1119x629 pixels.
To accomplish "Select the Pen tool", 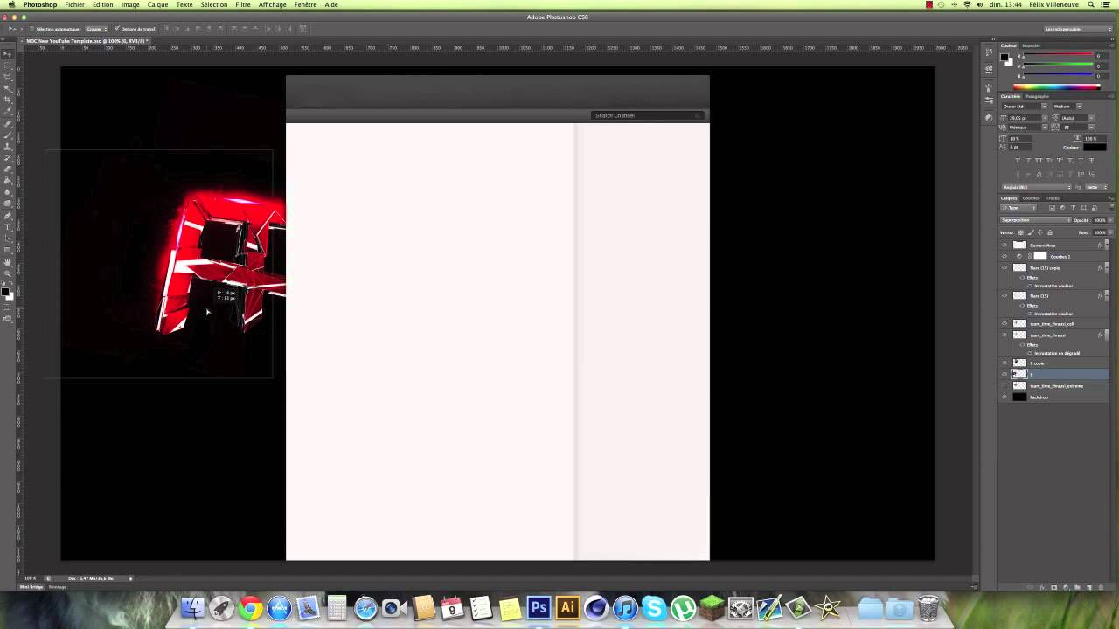I will coord(9,216).
